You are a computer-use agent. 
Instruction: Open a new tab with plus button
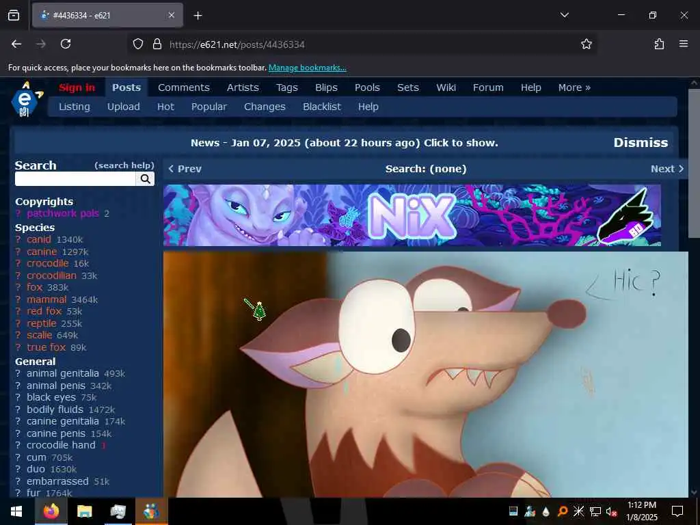198,16
